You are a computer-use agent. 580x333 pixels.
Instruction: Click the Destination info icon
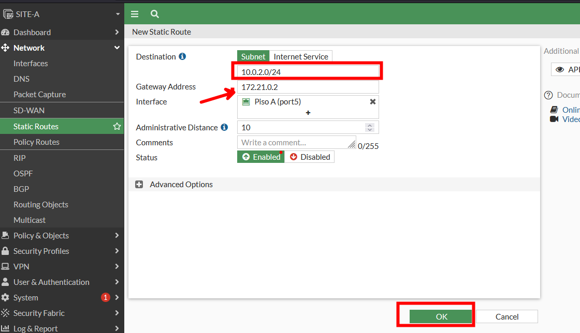(182, 56)
